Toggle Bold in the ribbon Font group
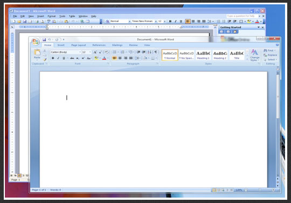Image resolution: width=291 pixels, height=203 pixels. (53, 58)
